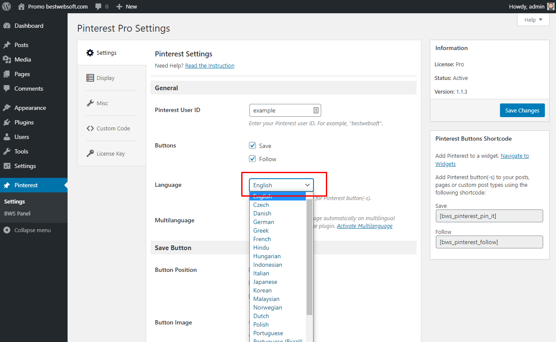The width and height of the screenshot is (556, 342).
Task: Click the Pinterest User ID input field
Action: click(x=285, y=110)
